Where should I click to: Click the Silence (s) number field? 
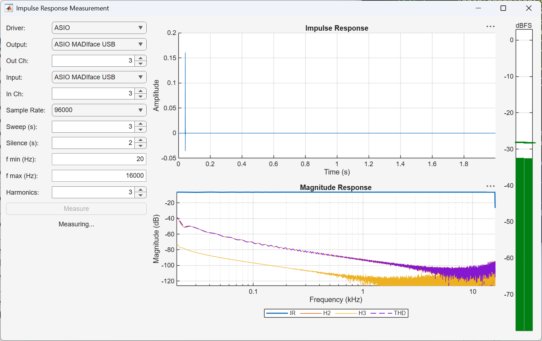tap(93, 143)
